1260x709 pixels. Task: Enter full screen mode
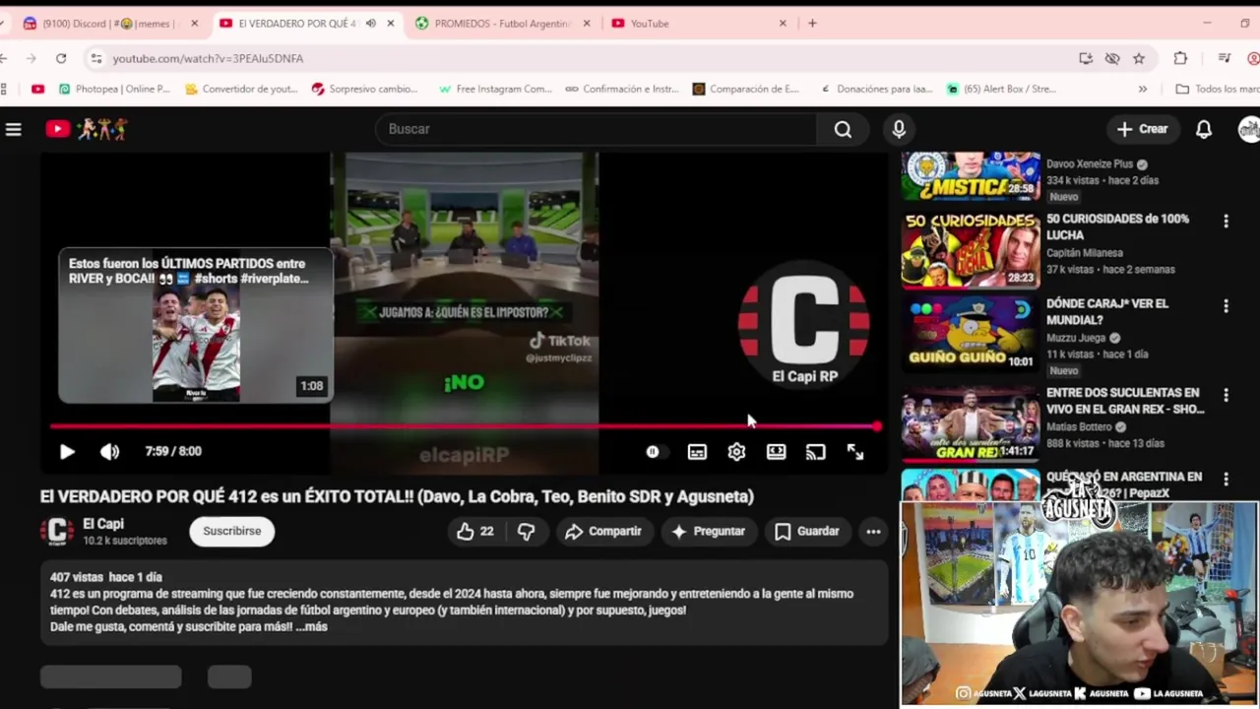(855, 452)
